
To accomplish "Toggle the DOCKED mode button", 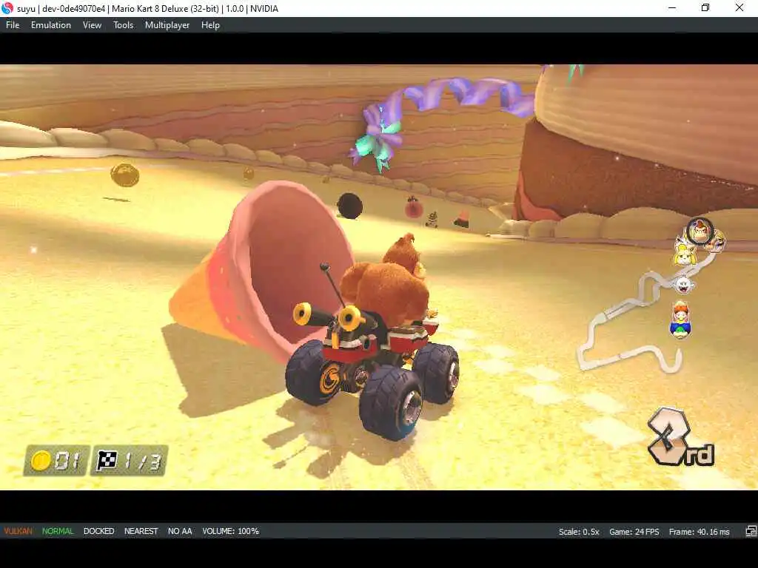I will 98,531.
